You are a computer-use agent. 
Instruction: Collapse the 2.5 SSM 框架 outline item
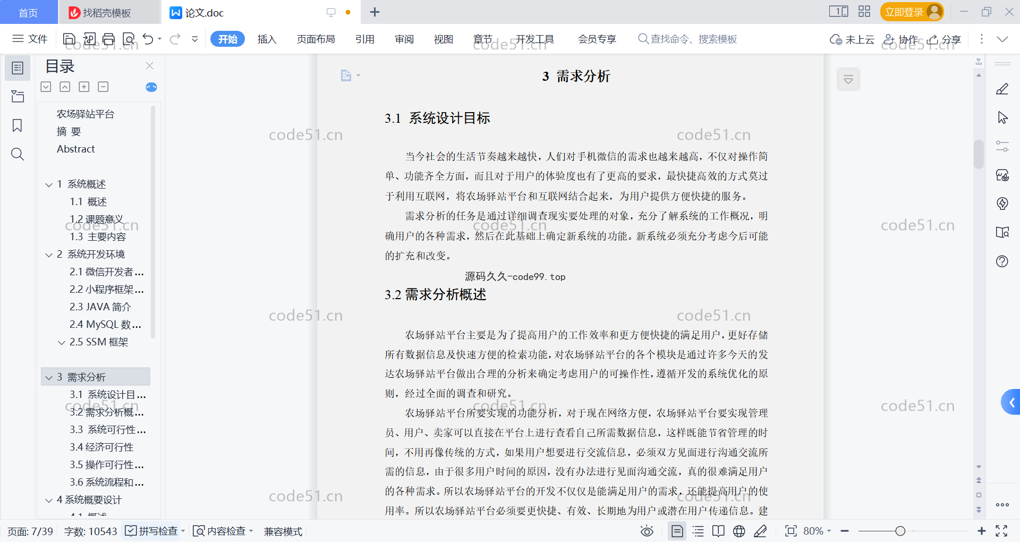click(x=62, y=342)
